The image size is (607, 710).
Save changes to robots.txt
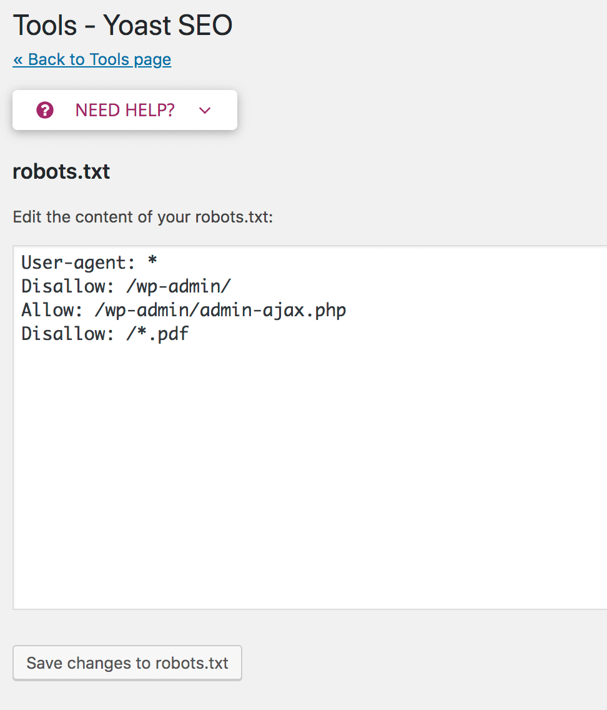pos(127,663)
